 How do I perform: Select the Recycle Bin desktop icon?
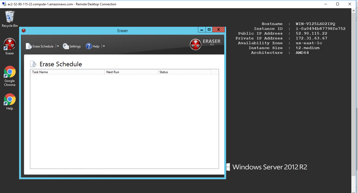10,17
